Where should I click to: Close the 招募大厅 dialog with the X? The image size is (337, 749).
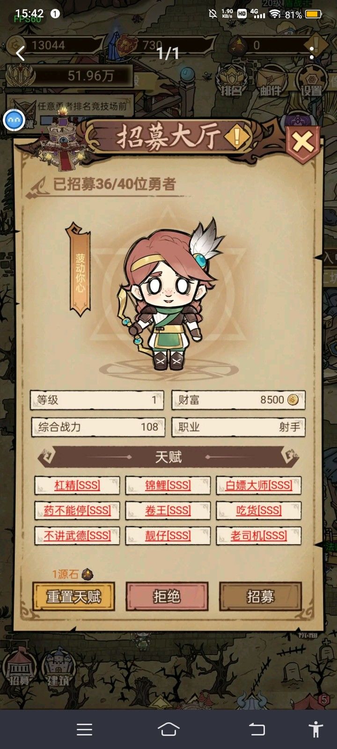pos(303,142)
